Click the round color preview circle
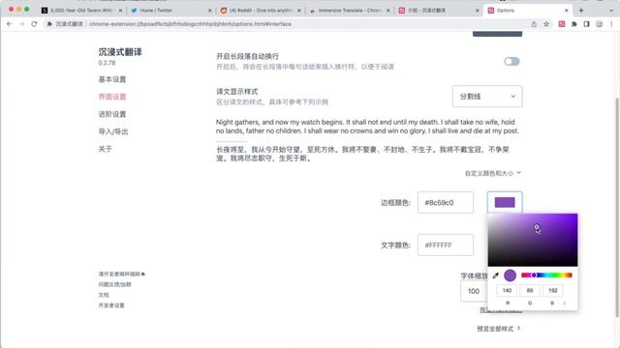Viewport: 620px width, 348px height. [x=511, y=275]
